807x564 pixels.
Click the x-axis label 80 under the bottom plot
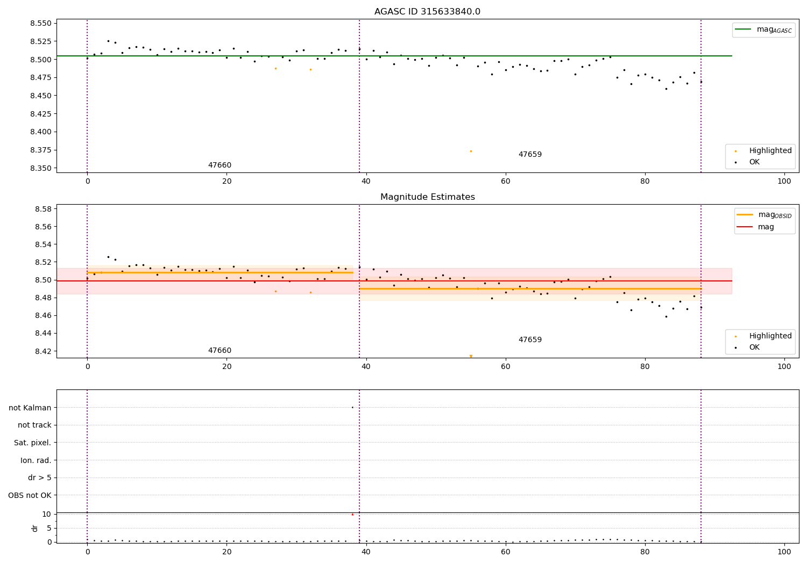coord(645,552)
